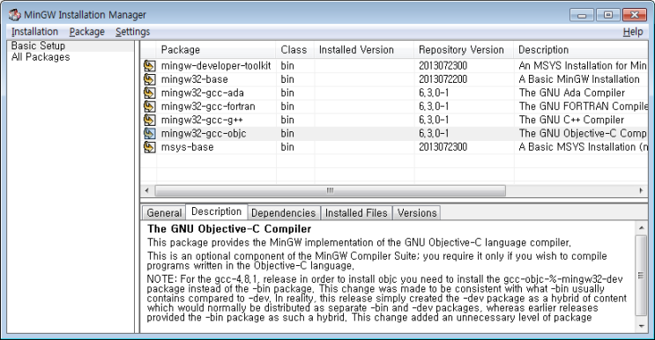This screenshot has height=340, width=655.
Task: Click the Description column header
Action: (x=581, y=49)
